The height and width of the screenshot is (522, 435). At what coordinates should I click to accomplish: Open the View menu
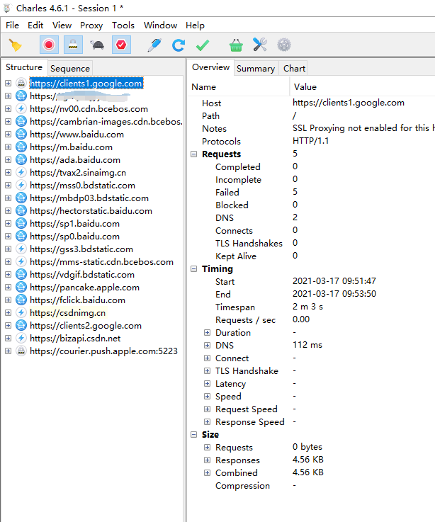click(62, 25)
